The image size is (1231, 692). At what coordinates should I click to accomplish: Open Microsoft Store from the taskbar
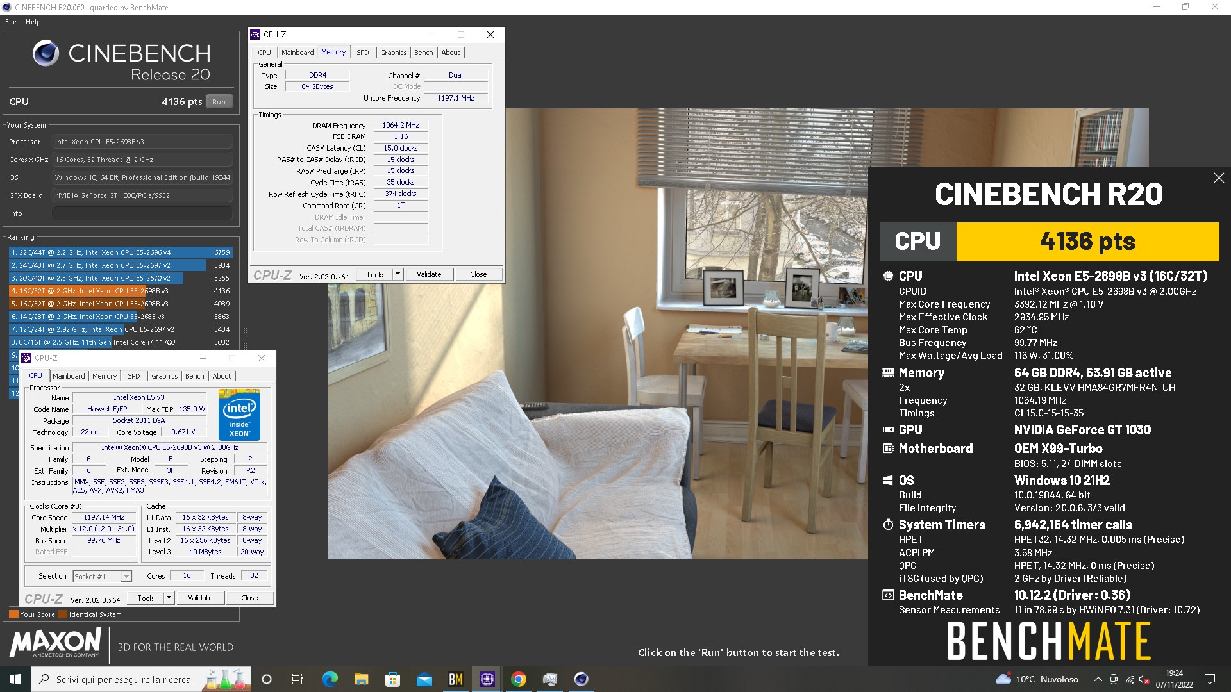[x=392, y=679]
